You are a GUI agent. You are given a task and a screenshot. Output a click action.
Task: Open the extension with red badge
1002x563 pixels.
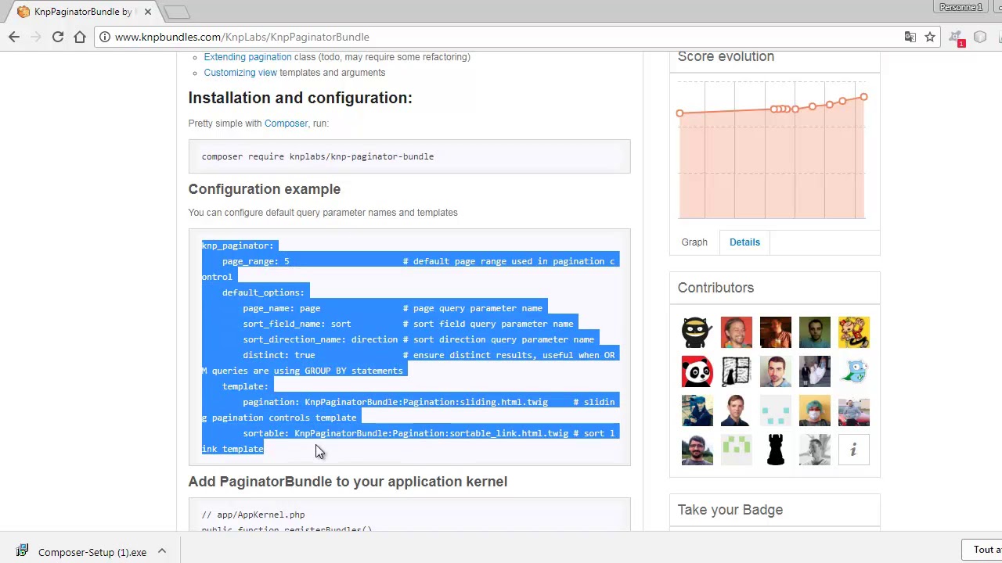pyautogui.click(x=956, y=38)
